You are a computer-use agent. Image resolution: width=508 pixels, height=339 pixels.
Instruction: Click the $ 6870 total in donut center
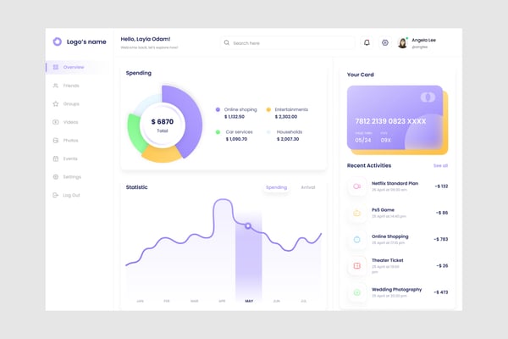163,122
